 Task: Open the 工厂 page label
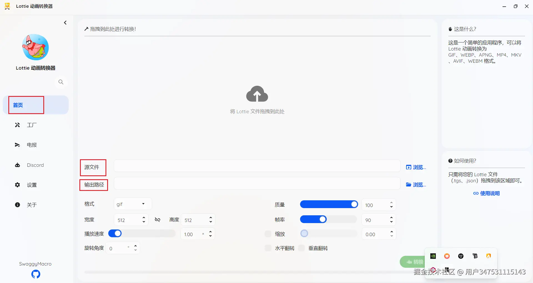coord(32,125)
